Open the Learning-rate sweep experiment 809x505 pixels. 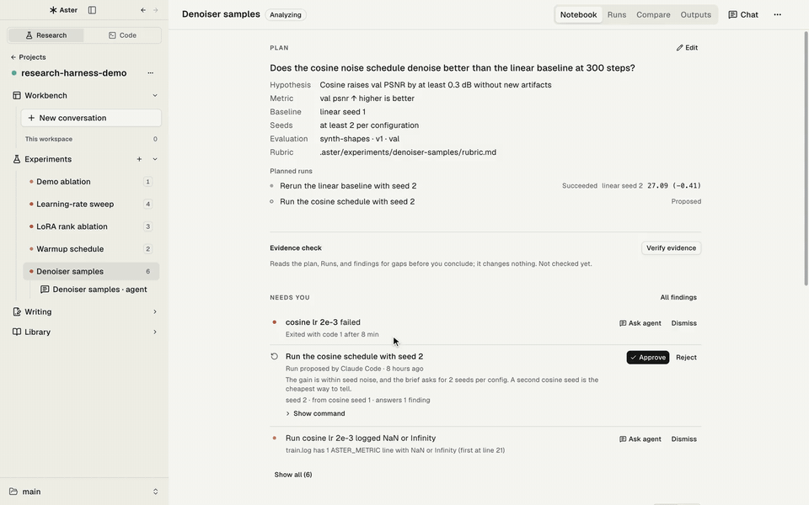coord(91,204)
